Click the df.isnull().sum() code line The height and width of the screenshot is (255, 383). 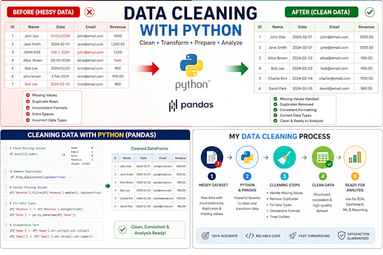[x=24, y=154]
